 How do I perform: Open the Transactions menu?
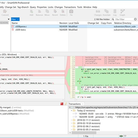click(70, 7)
